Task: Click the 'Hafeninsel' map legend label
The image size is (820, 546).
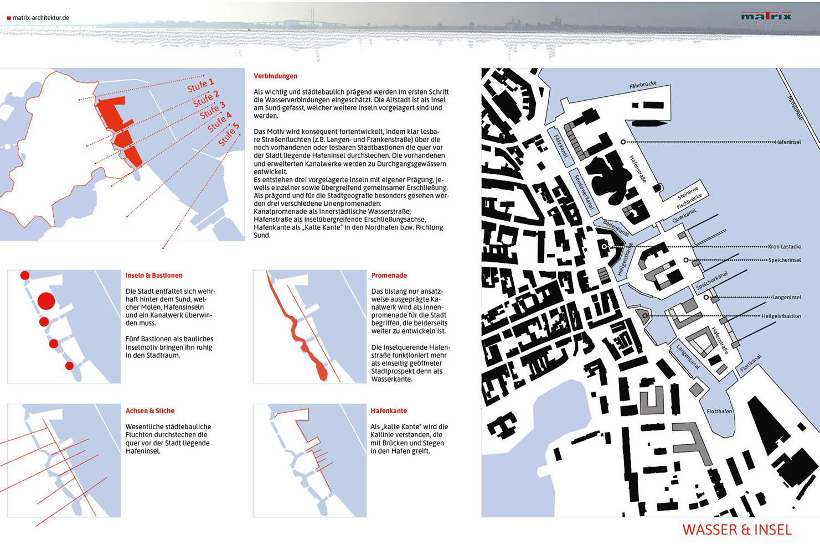Action: click(x=788, y=142)
